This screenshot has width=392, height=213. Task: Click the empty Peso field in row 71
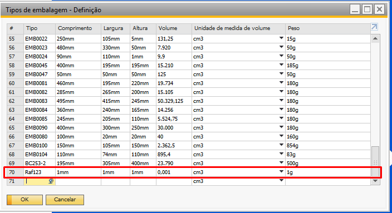(328, 181)
